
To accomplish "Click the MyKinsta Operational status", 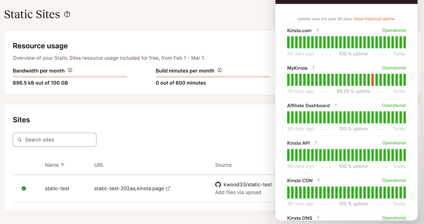I will (394, 68).
